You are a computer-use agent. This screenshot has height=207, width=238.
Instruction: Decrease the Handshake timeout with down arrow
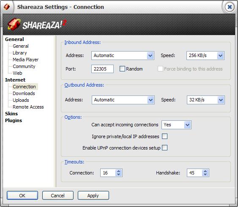(205, 174)
